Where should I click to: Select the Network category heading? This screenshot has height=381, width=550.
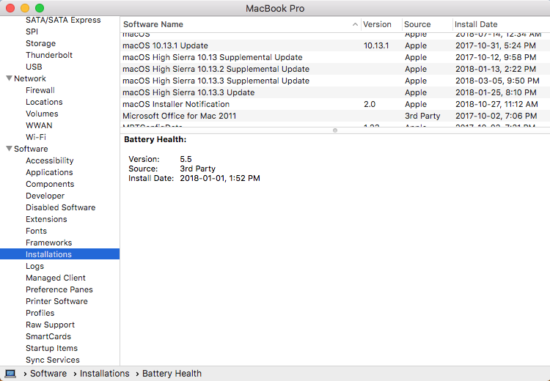[x=30, y=78]
